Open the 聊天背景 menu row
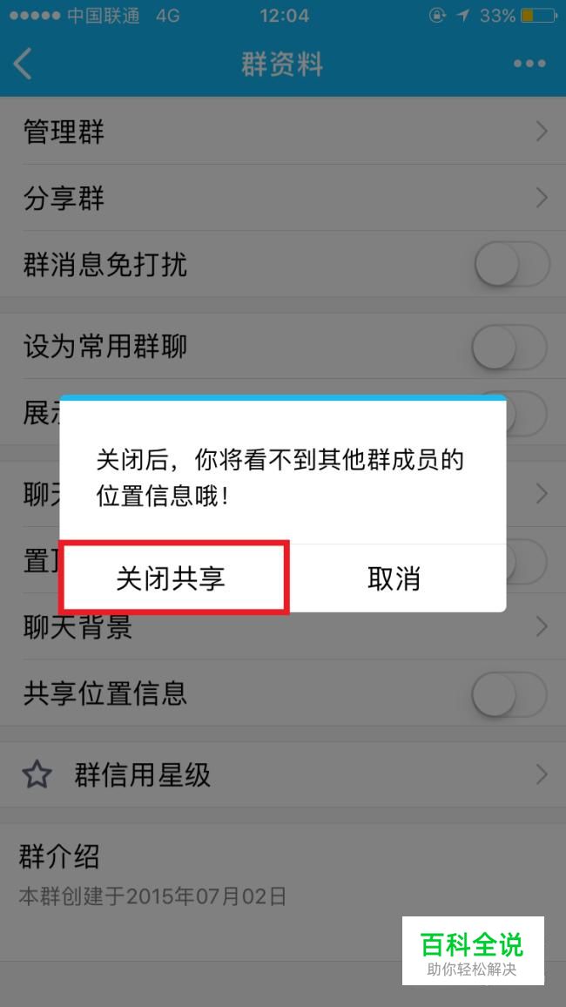The height and width of the screenshot is (1007, 566). [x=283, y=626]
